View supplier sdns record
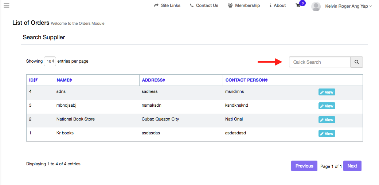The width and height of the screenshot is (379, 185). coord(327,92)
